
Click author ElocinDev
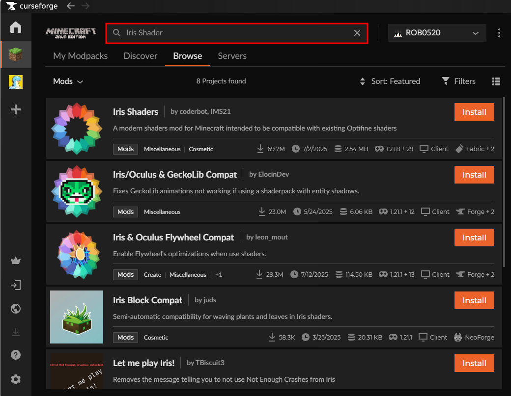point(273,174)
